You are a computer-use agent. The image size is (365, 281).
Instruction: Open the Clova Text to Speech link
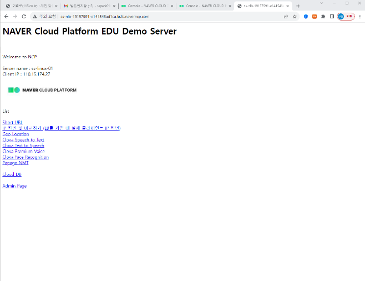[23, 145]
